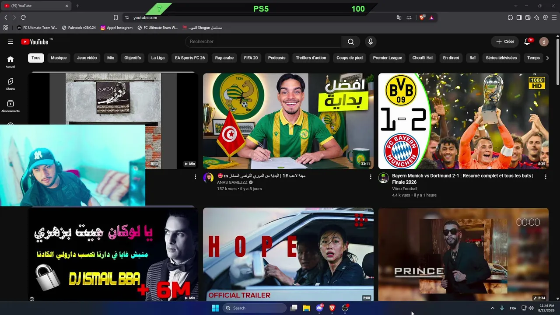560x315 pixels.
Task: Open the volume control in system tray
Action: pyautogui.click(x=531, y=308)
